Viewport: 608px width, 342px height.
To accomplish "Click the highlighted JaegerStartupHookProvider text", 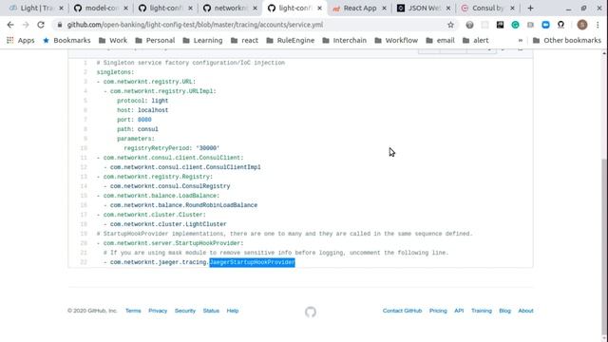I will [252, 262].
